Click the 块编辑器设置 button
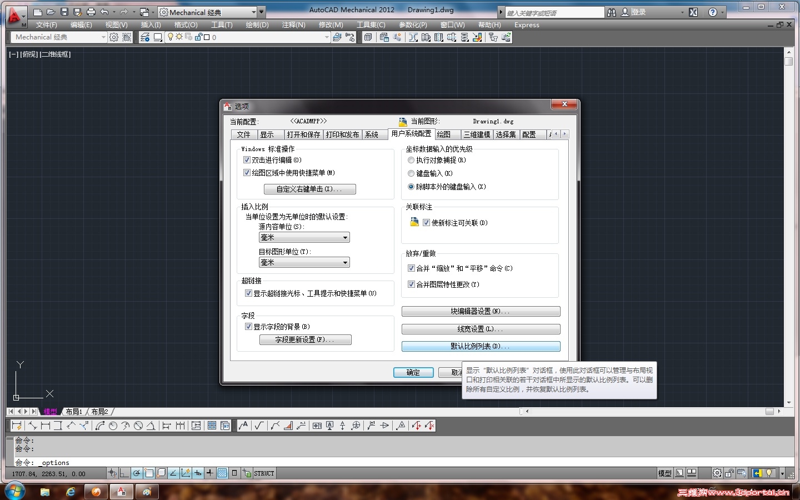 point(481,311)
